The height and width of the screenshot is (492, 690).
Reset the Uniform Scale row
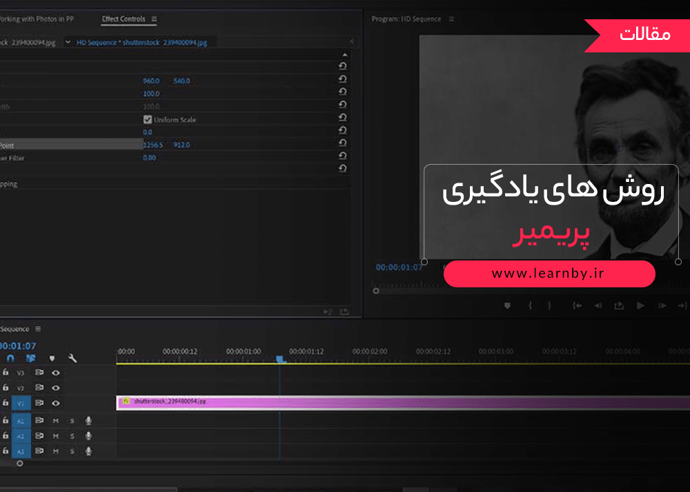(342, 117)
